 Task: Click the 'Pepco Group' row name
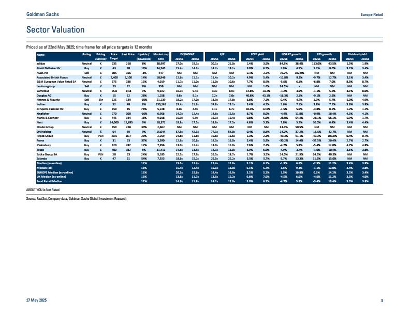(45, 136)
